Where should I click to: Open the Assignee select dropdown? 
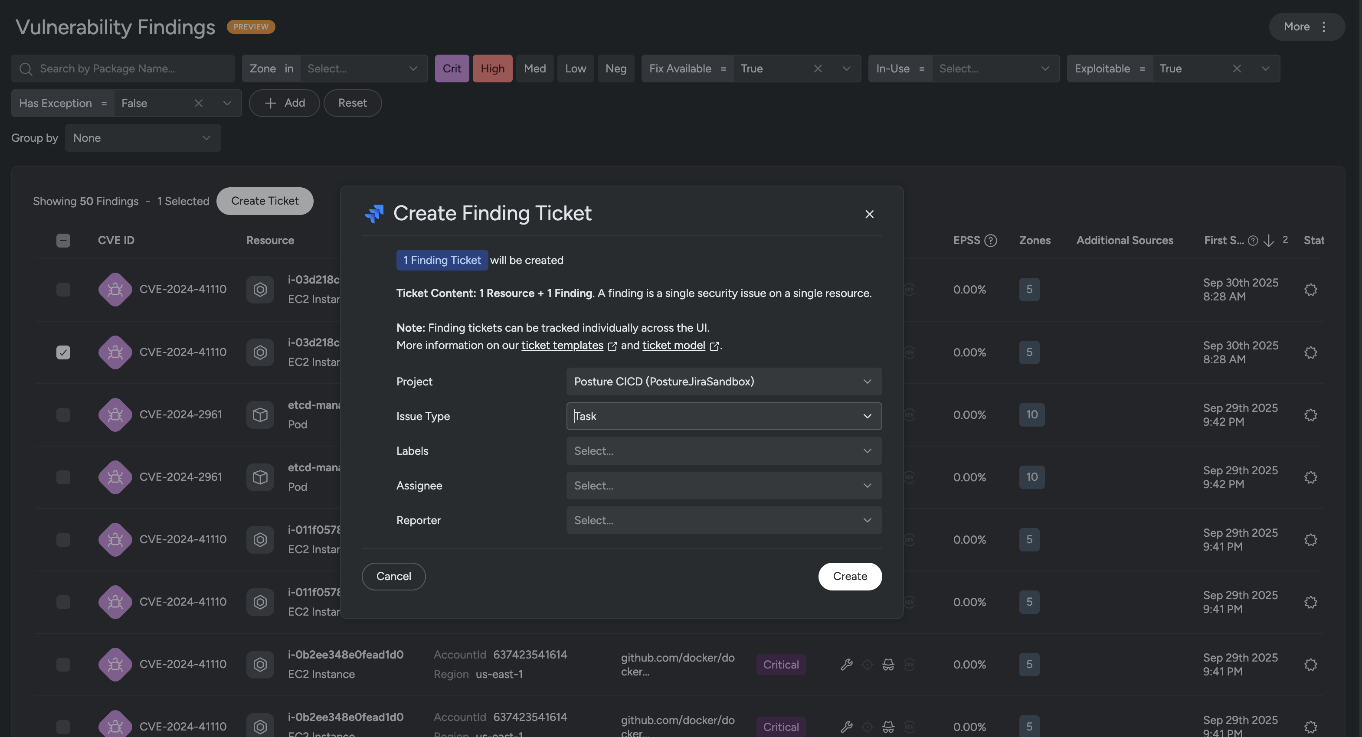724,486
